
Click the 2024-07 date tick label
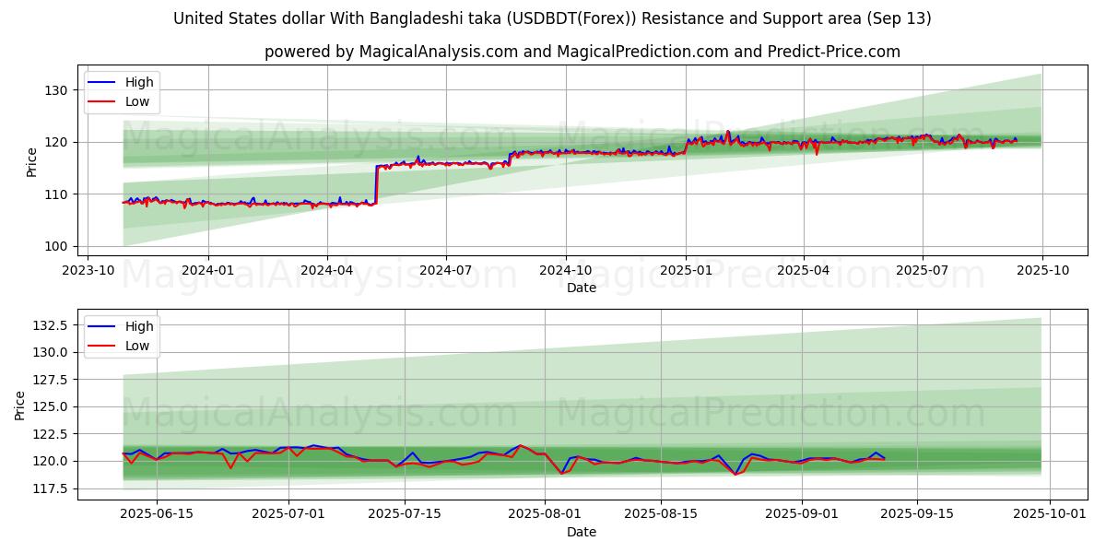tap(446, 270)
